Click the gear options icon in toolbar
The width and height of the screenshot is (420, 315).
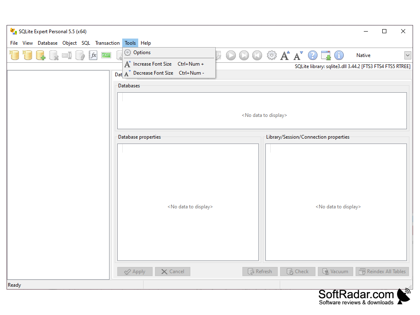(x=272, y=55)
